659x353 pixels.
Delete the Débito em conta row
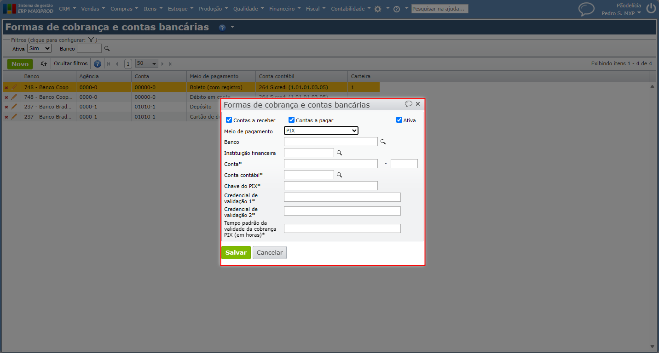[x=6, y=97]
